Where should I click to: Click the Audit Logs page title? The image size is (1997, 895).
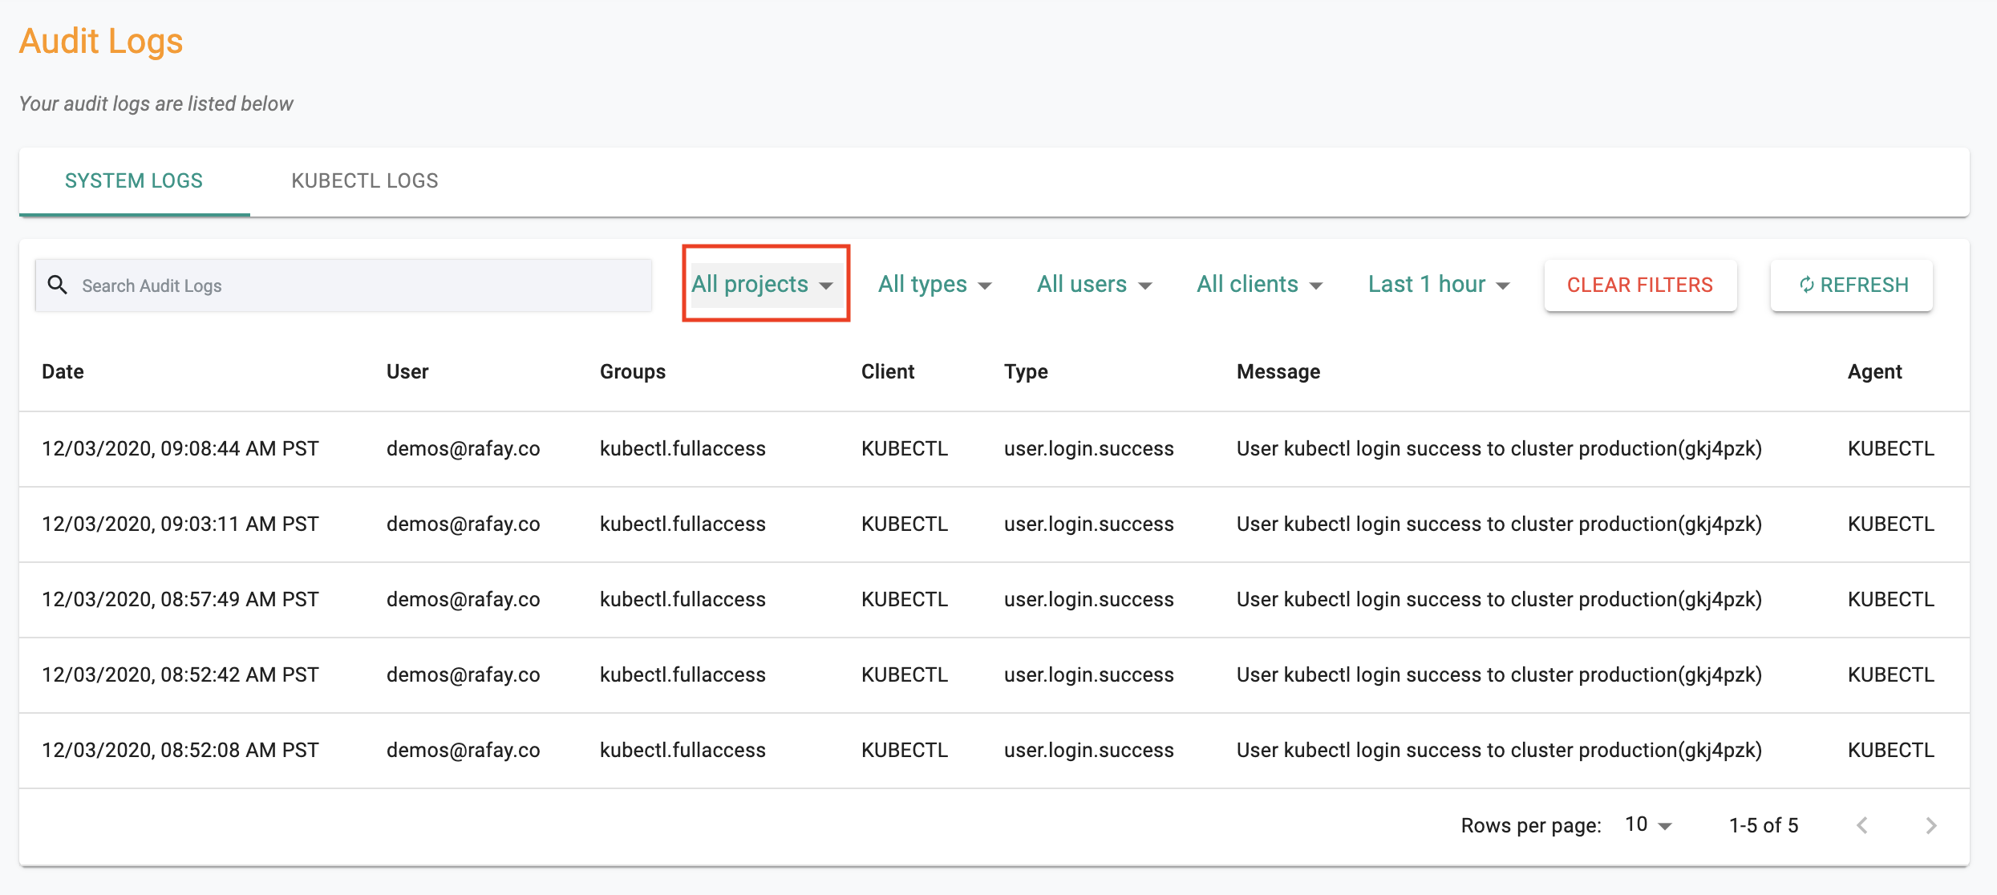point(101,41)
